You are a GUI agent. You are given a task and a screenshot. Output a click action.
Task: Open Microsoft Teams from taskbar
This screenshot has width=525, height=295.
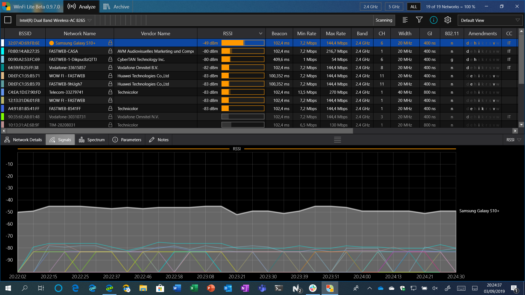[262, 288]
